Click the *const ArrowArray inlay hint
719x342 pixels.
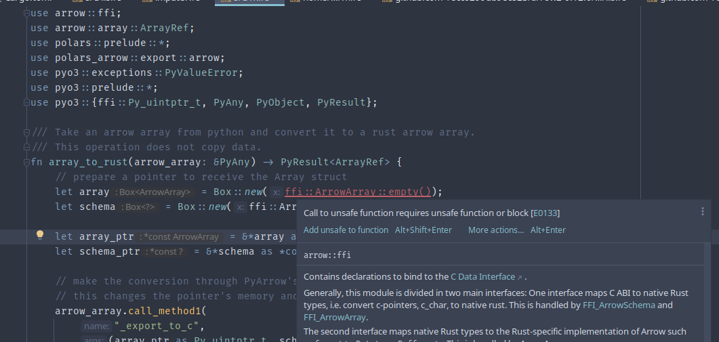[181, 237]
